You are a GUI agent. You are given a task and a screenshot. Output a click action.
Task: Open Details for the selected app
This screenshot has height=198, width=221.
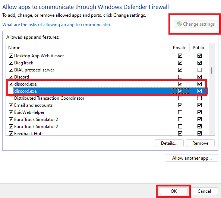(x=169, y=143)
